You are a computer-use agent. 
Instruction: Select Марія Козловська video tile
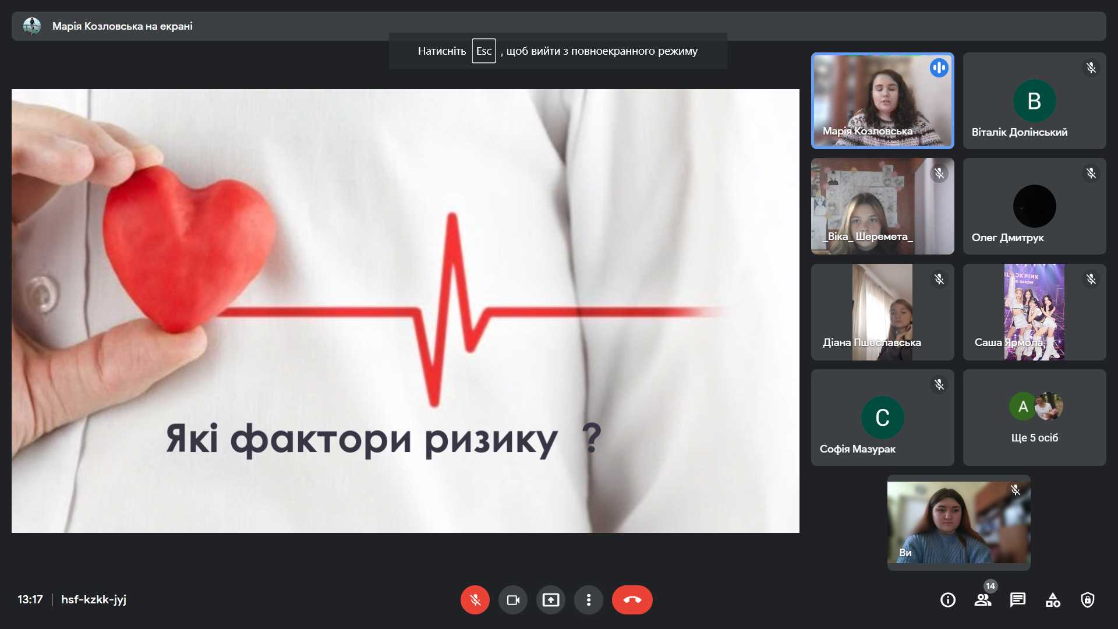pos(882,100)
